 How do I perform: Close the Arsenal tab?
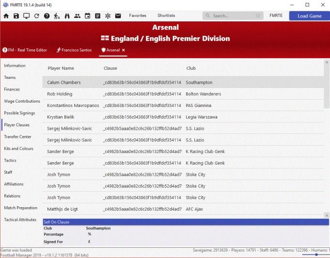[x=124, y=50]
